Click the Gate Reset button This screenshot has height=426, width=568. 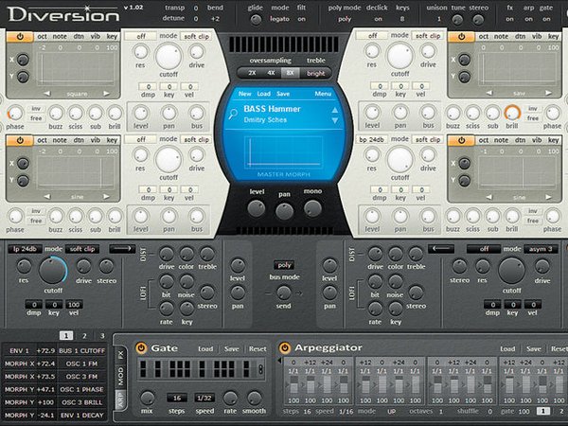pyautogui.click(x=257, y=348)
